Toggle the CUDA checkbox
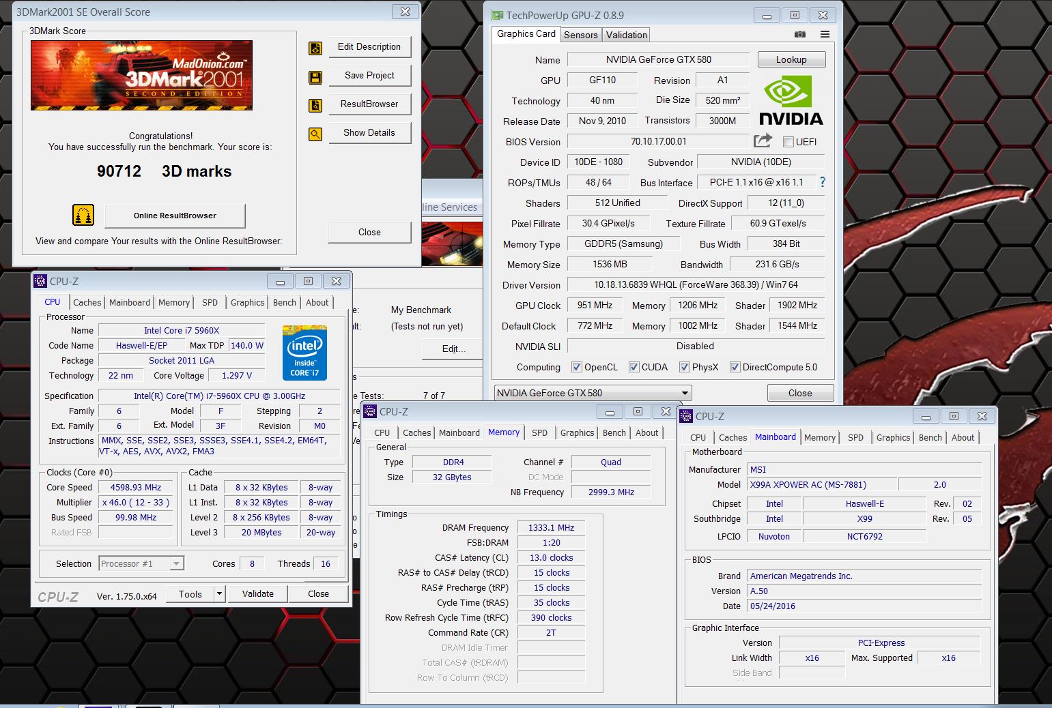1052x708 pixels. click(x=634, y=367)
